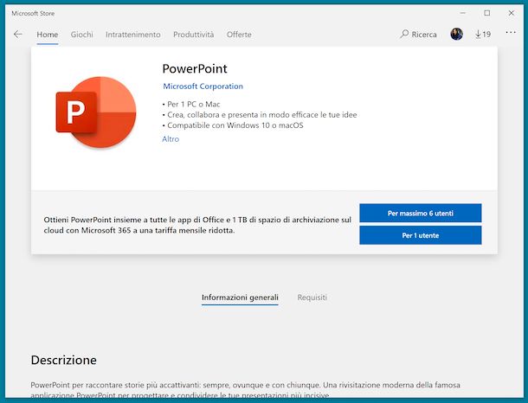
Task: Open downloads showing 19 pending
Action: click(x=483, y=35)
